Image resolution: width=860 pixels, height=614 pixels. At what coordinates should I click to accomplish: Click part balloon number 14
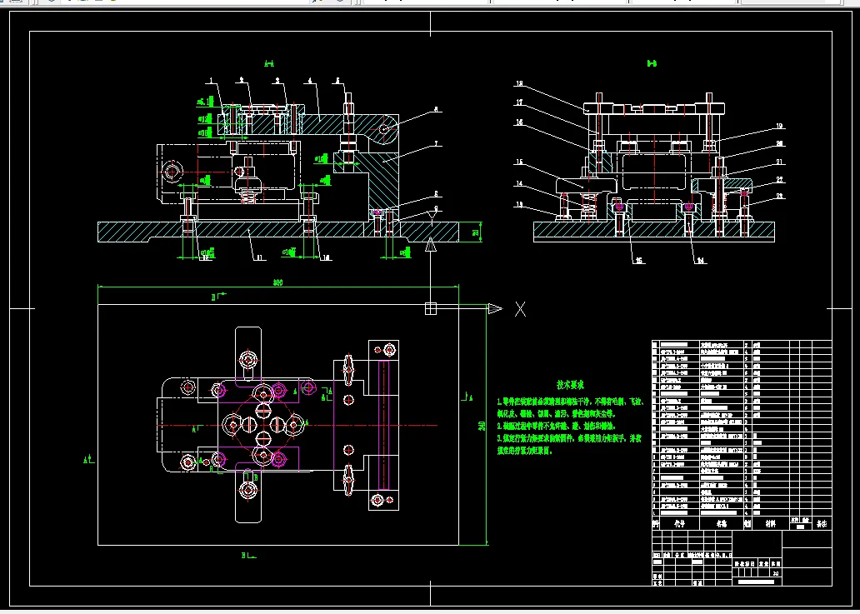[519, 184]
